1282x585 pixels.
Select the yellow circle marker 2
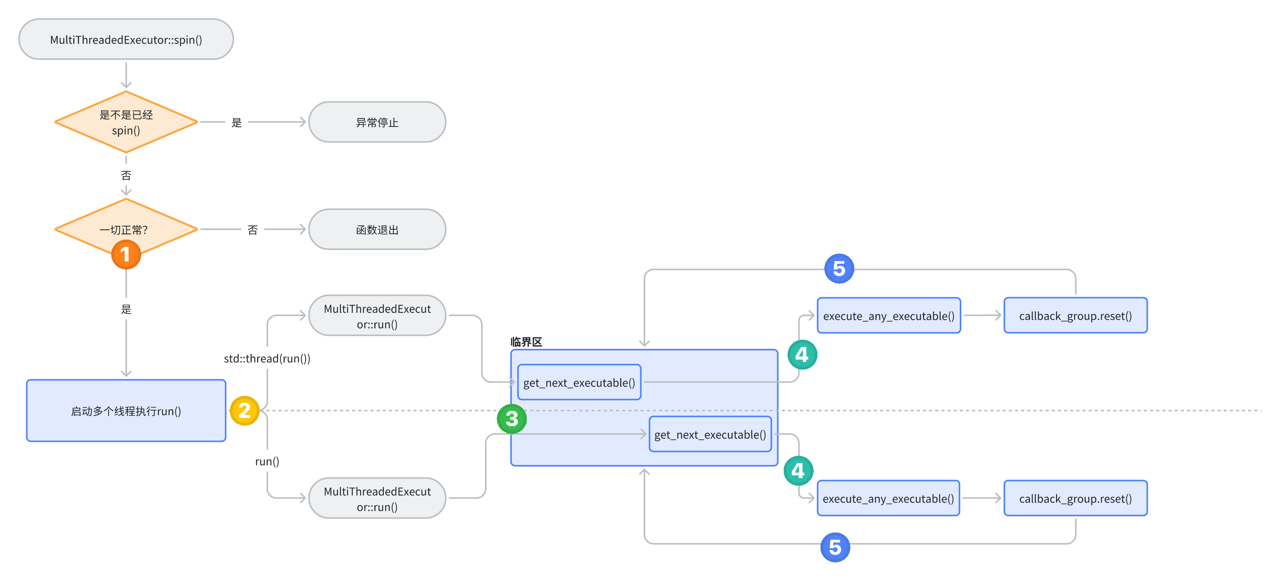(244, 411)
